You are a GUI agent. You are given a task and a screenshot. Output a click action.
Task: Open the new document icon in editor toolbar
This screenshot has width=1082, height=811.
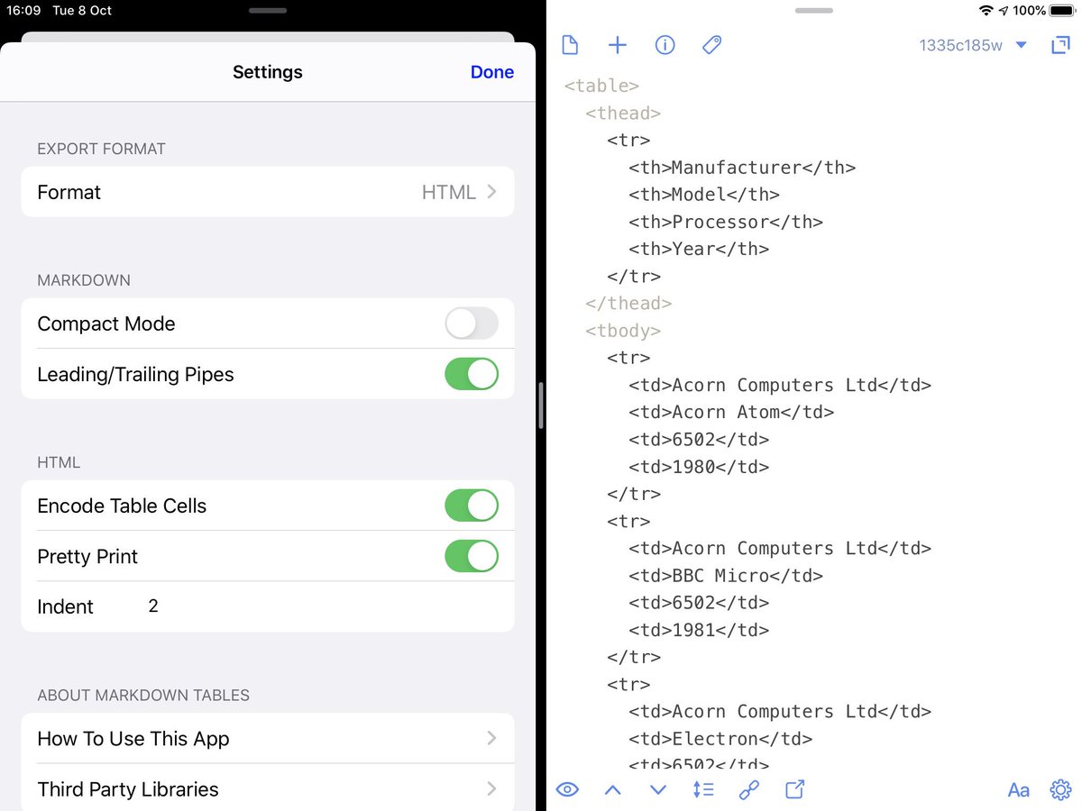[570, 45]
